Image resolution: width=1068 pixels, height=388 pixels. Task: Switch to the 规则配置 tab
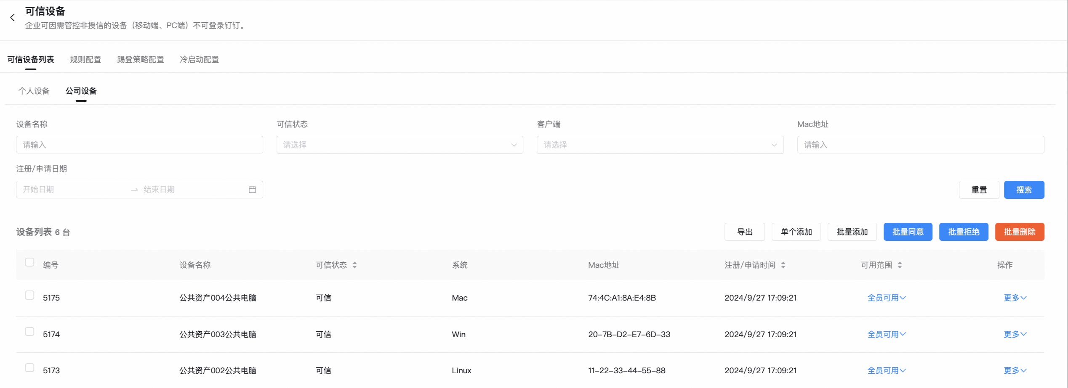pos(85,60)
